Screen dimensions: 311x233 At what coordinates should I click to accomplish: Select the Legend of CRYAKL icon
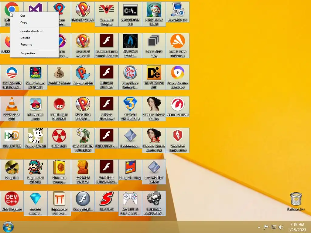[x=35, y=172]
